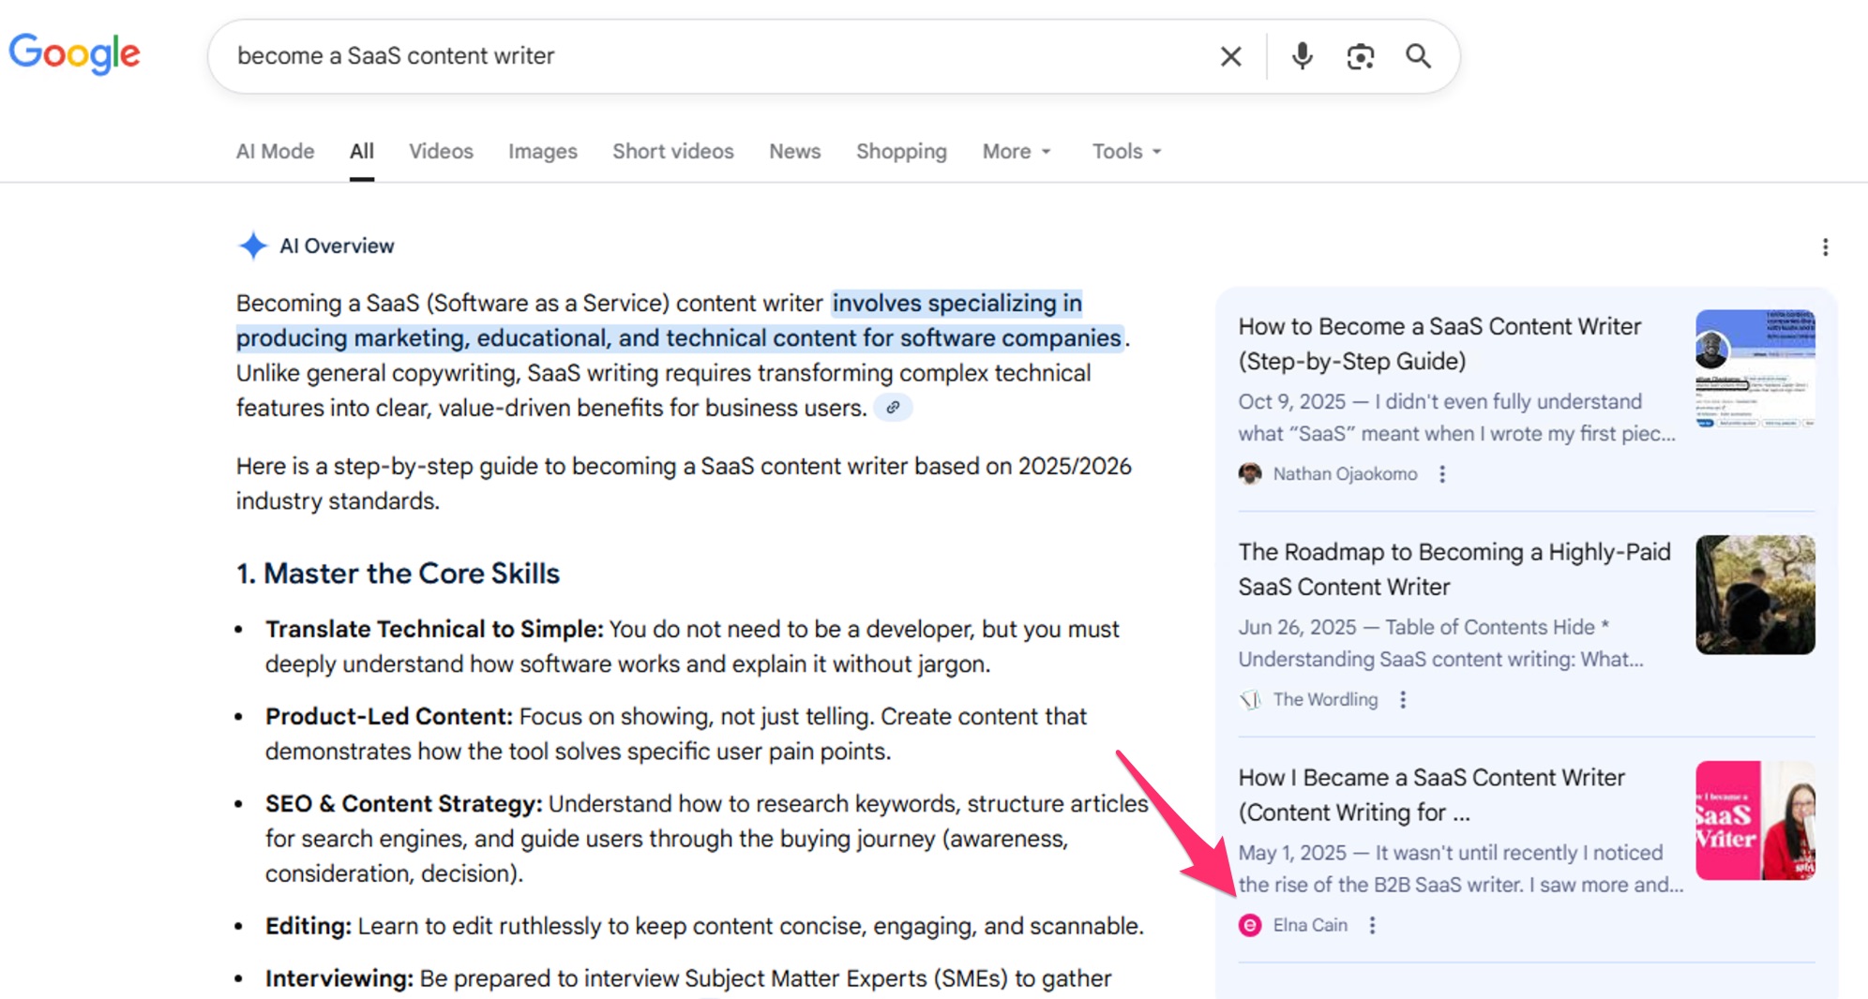This screenshot has width=1868, height=999.
Task: Open How to Become a SaaS Content Writer link
Action: [1439, 343]
